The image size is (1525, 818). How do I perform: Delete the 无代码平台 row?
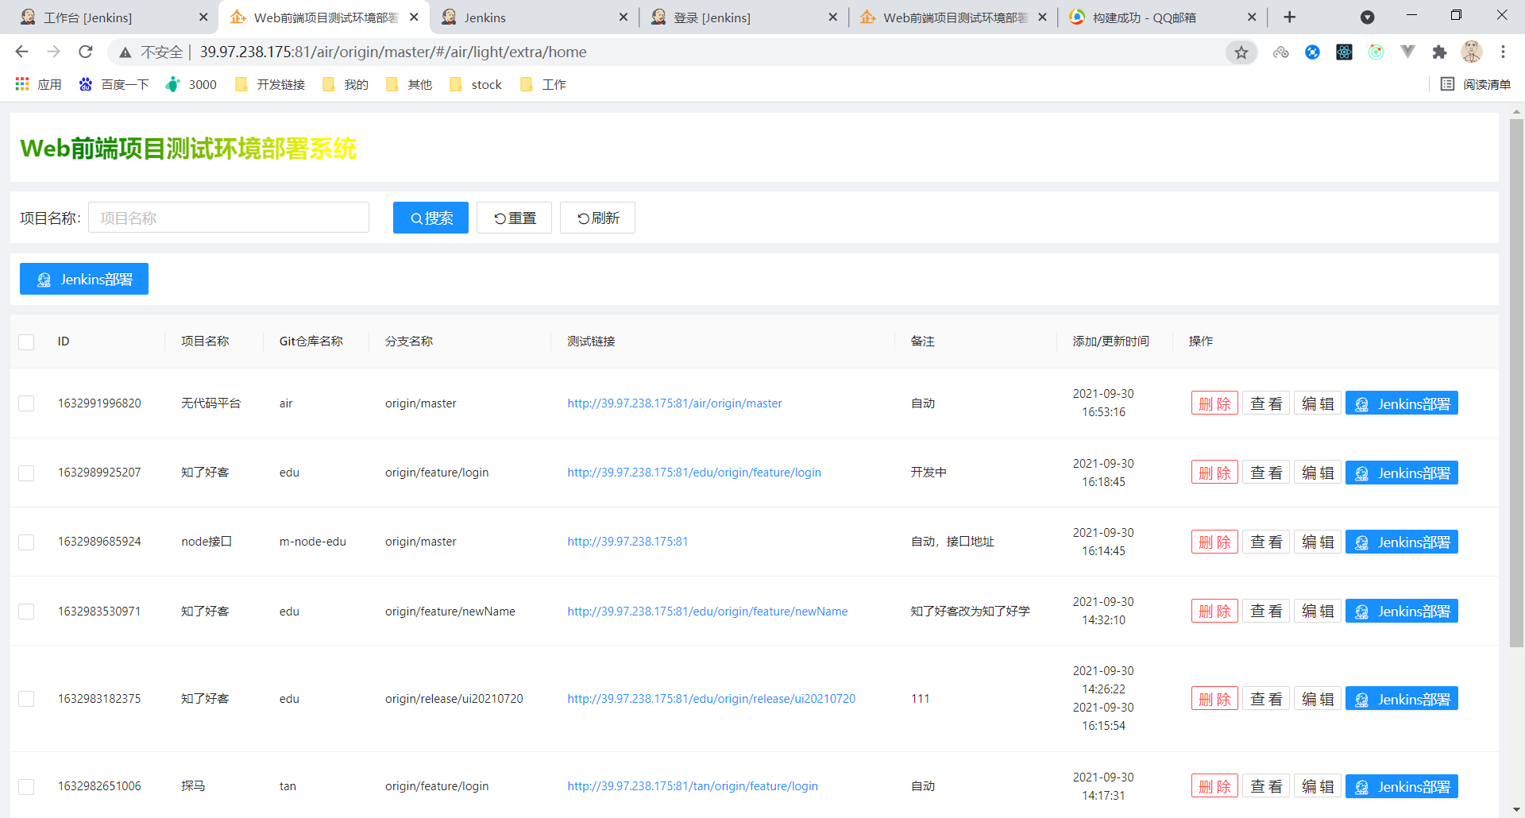(1214, 403)
